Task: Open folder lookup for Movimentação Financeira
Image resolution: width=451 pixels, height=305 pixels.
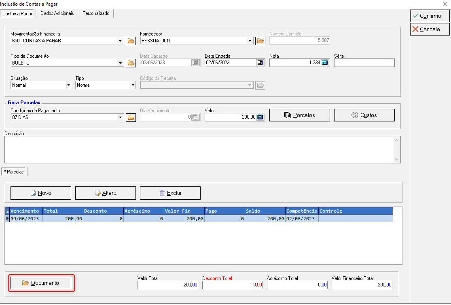Action: coord(131,41)
